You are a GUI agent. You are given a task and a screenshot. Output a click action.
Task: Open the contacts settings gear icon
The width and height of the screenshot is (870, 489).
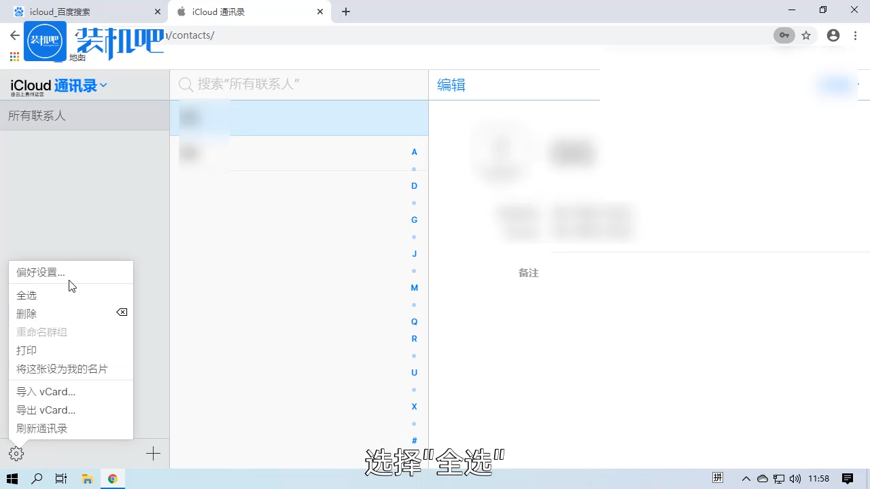click(x=16, y=453)
